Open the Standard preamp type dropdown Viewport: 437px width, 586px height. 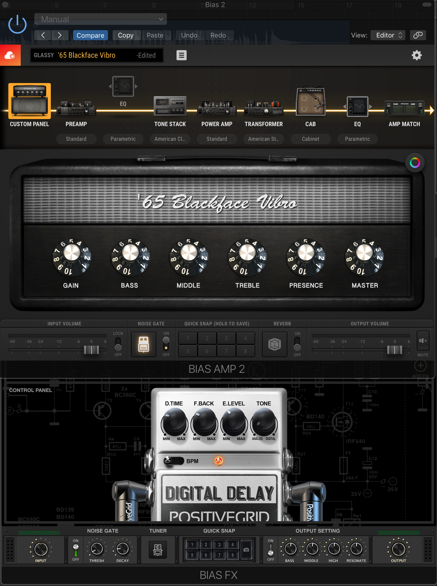pos(76,139)
